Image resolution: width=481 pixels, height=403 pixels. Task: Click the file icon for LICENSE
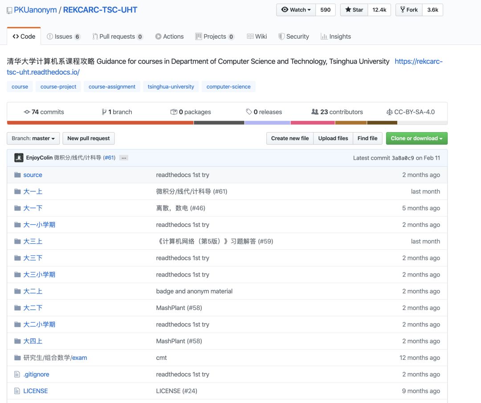pos(17,391)
